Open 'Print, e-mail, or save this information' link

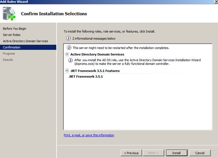(x=89, y=135)
